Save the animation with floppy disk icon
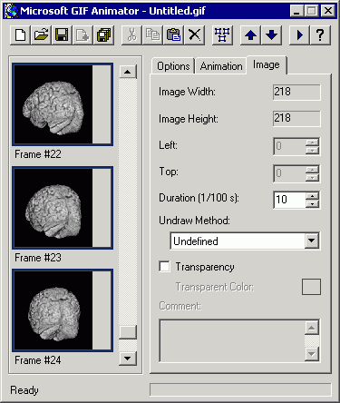Viewport: 340px width, 403px height. point(62,35)
